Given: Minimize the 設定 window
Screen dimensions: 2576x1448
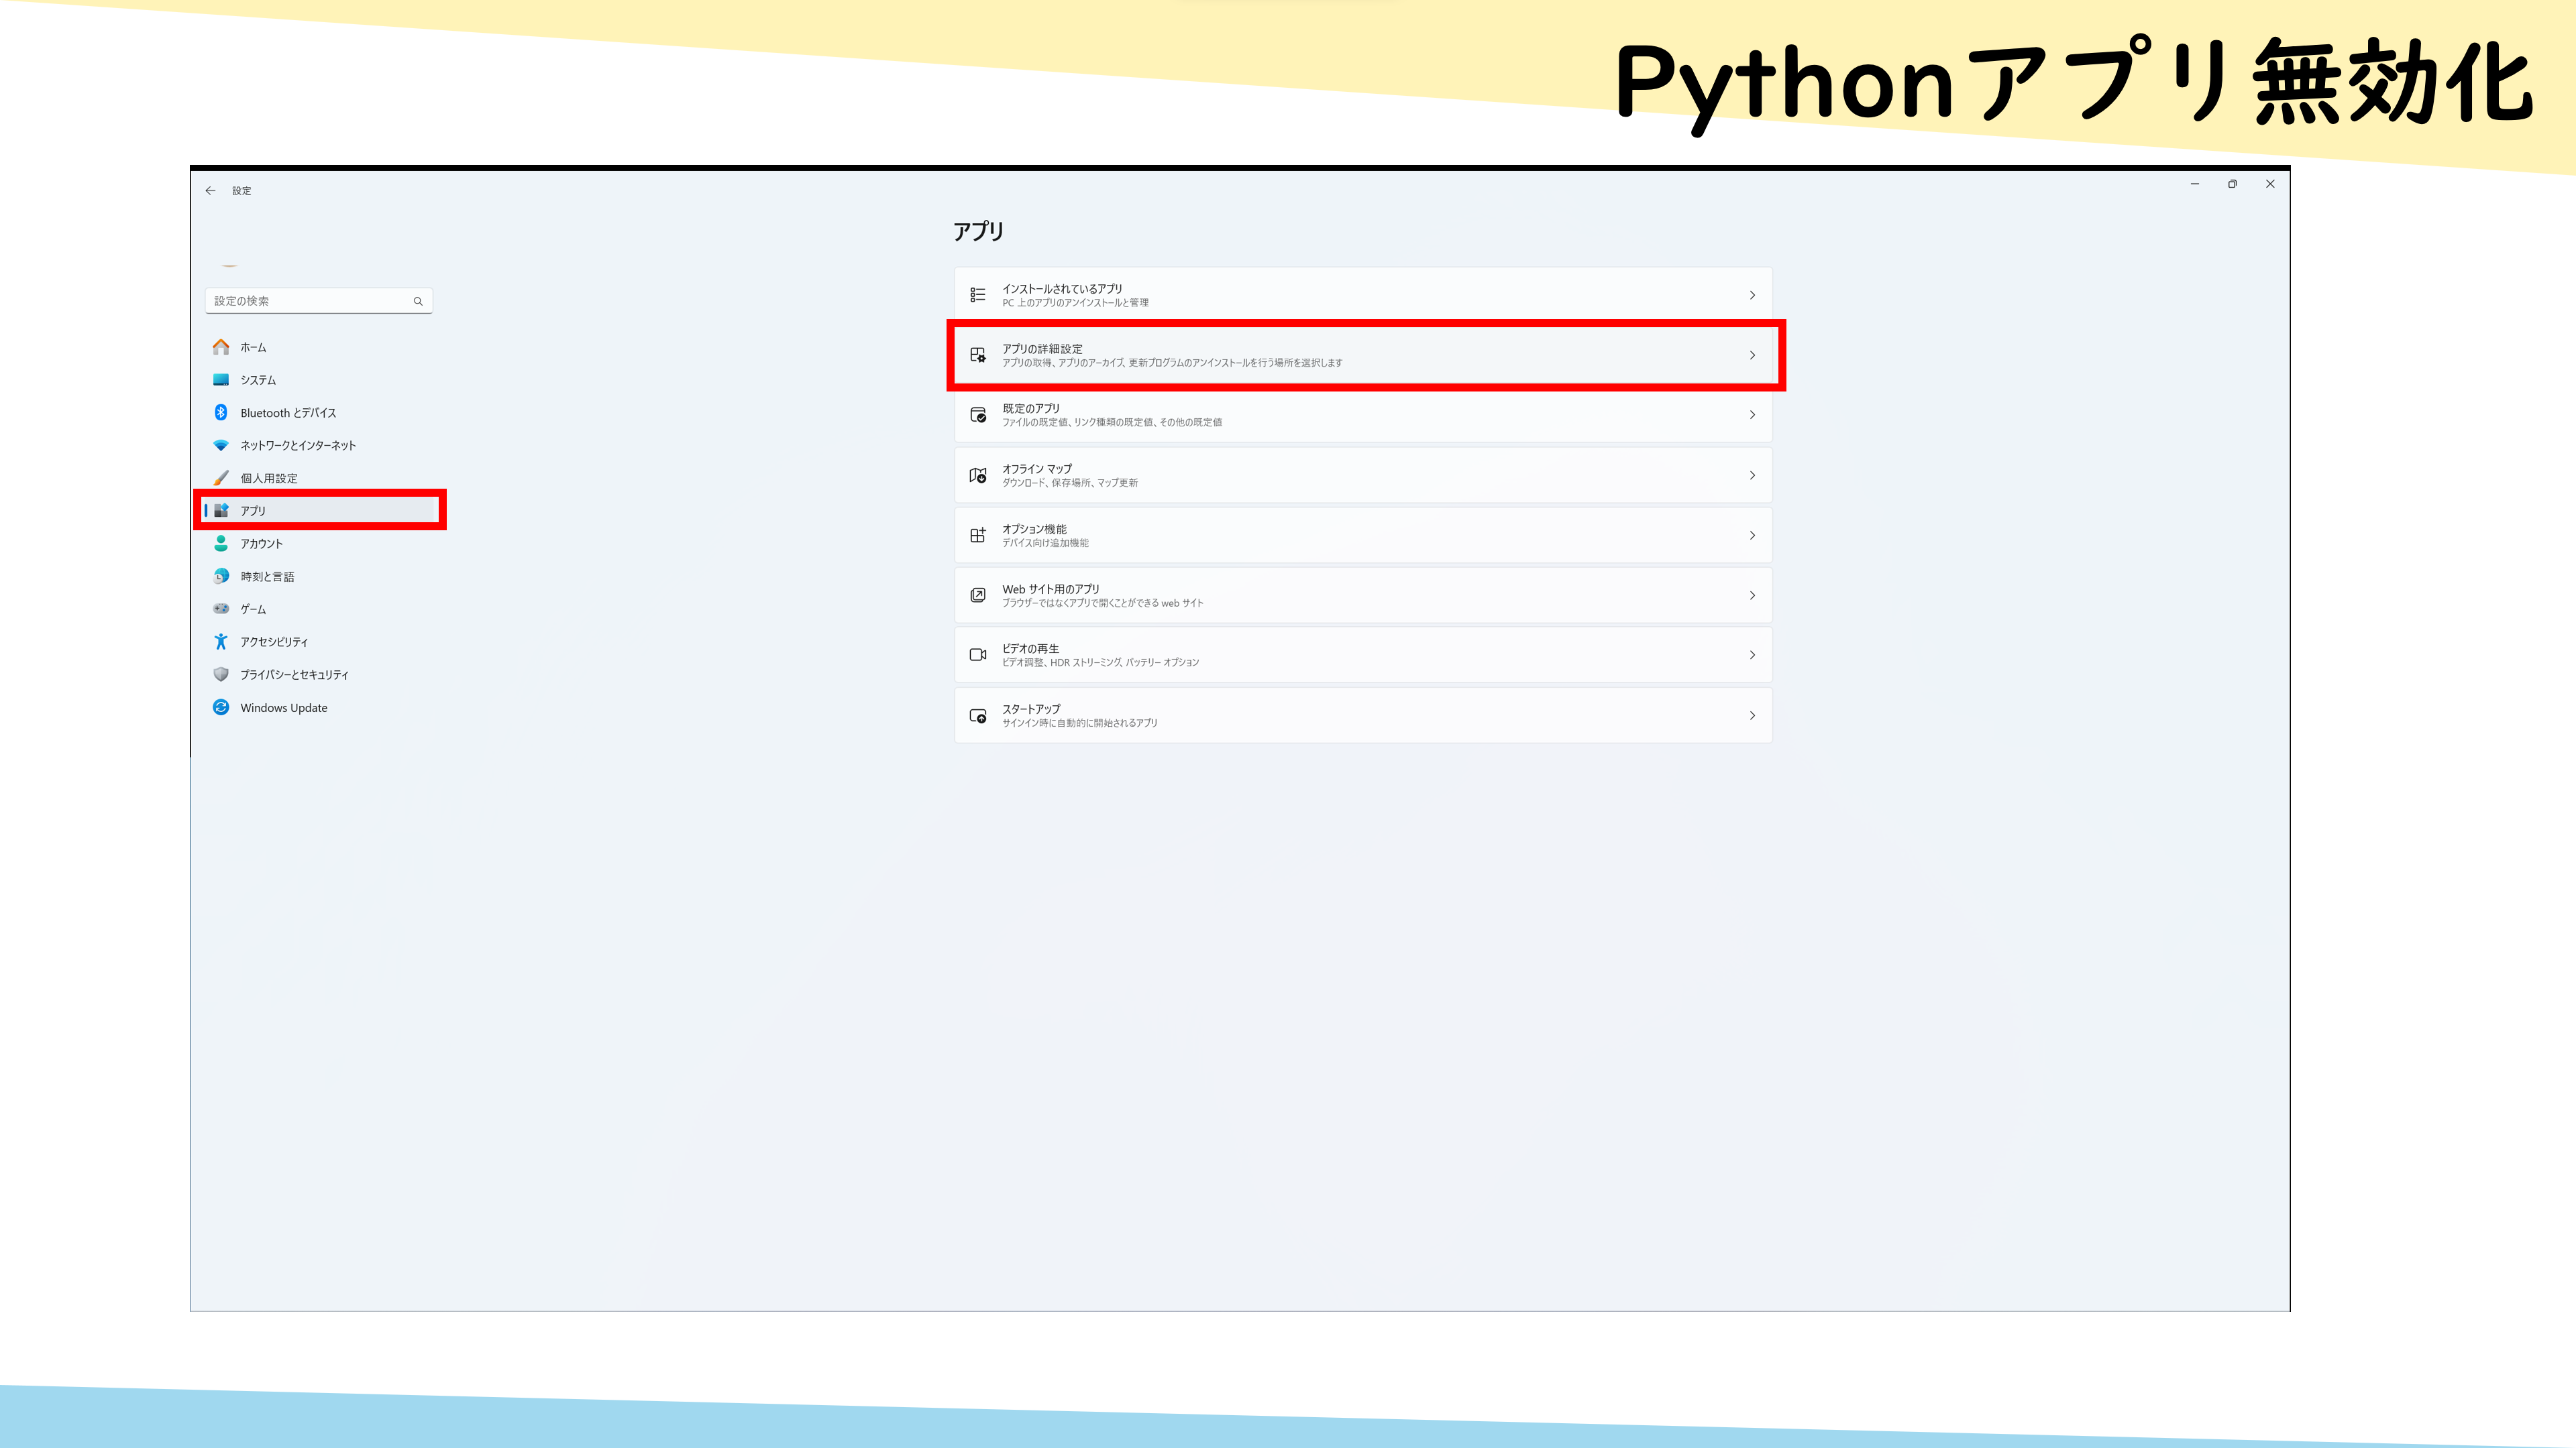Looking at the screenshot, I should tap(2195, 184).
